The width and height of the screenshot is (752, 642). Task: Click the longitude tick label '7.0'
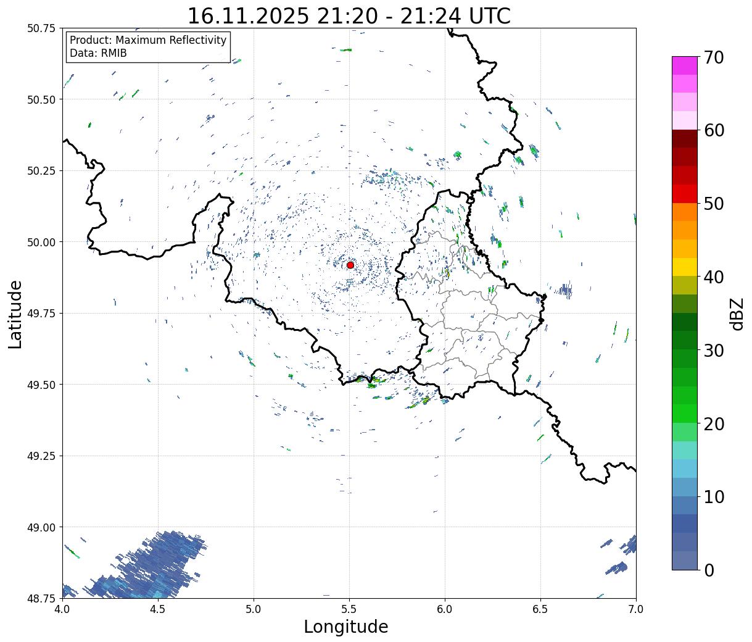(x=636, y=609)
